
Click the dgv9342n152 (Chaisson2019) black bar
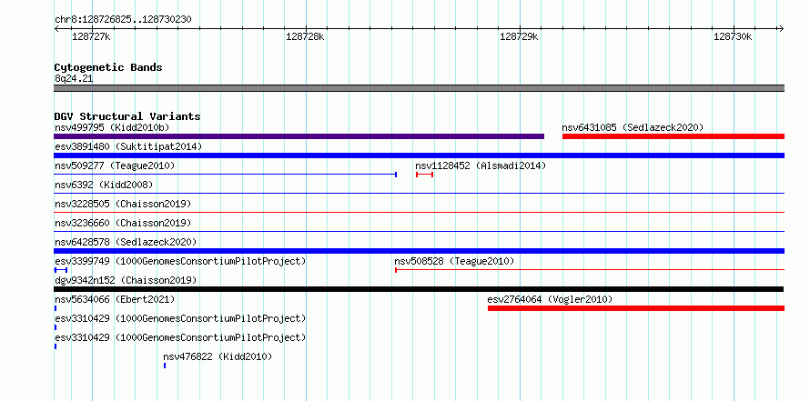pyautogui.click(x=419, y=289)
